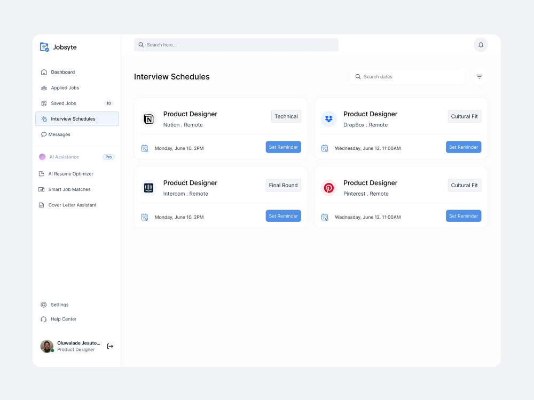Click the logout arrow icon
The width and height of the screenshot is (534, 400).
110,346
